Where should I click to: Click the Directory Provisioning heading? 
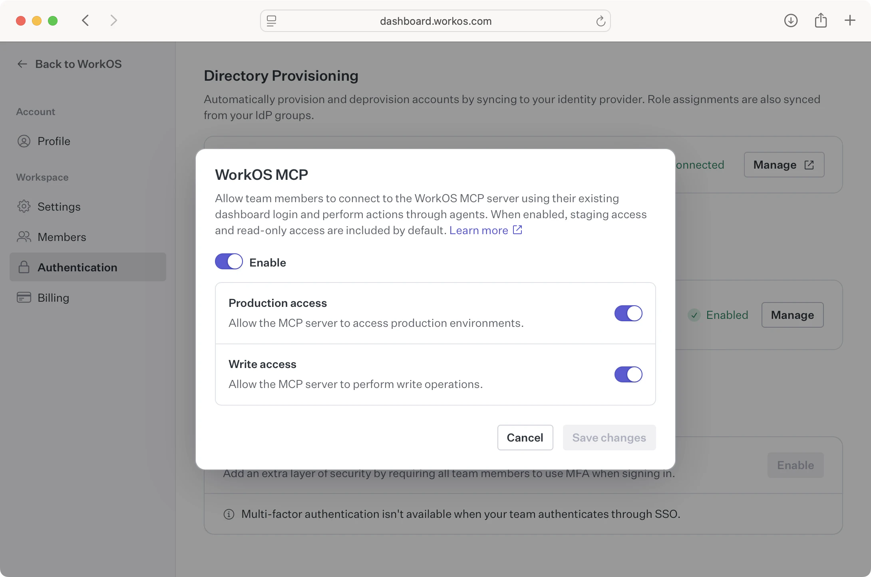(281, 76)
